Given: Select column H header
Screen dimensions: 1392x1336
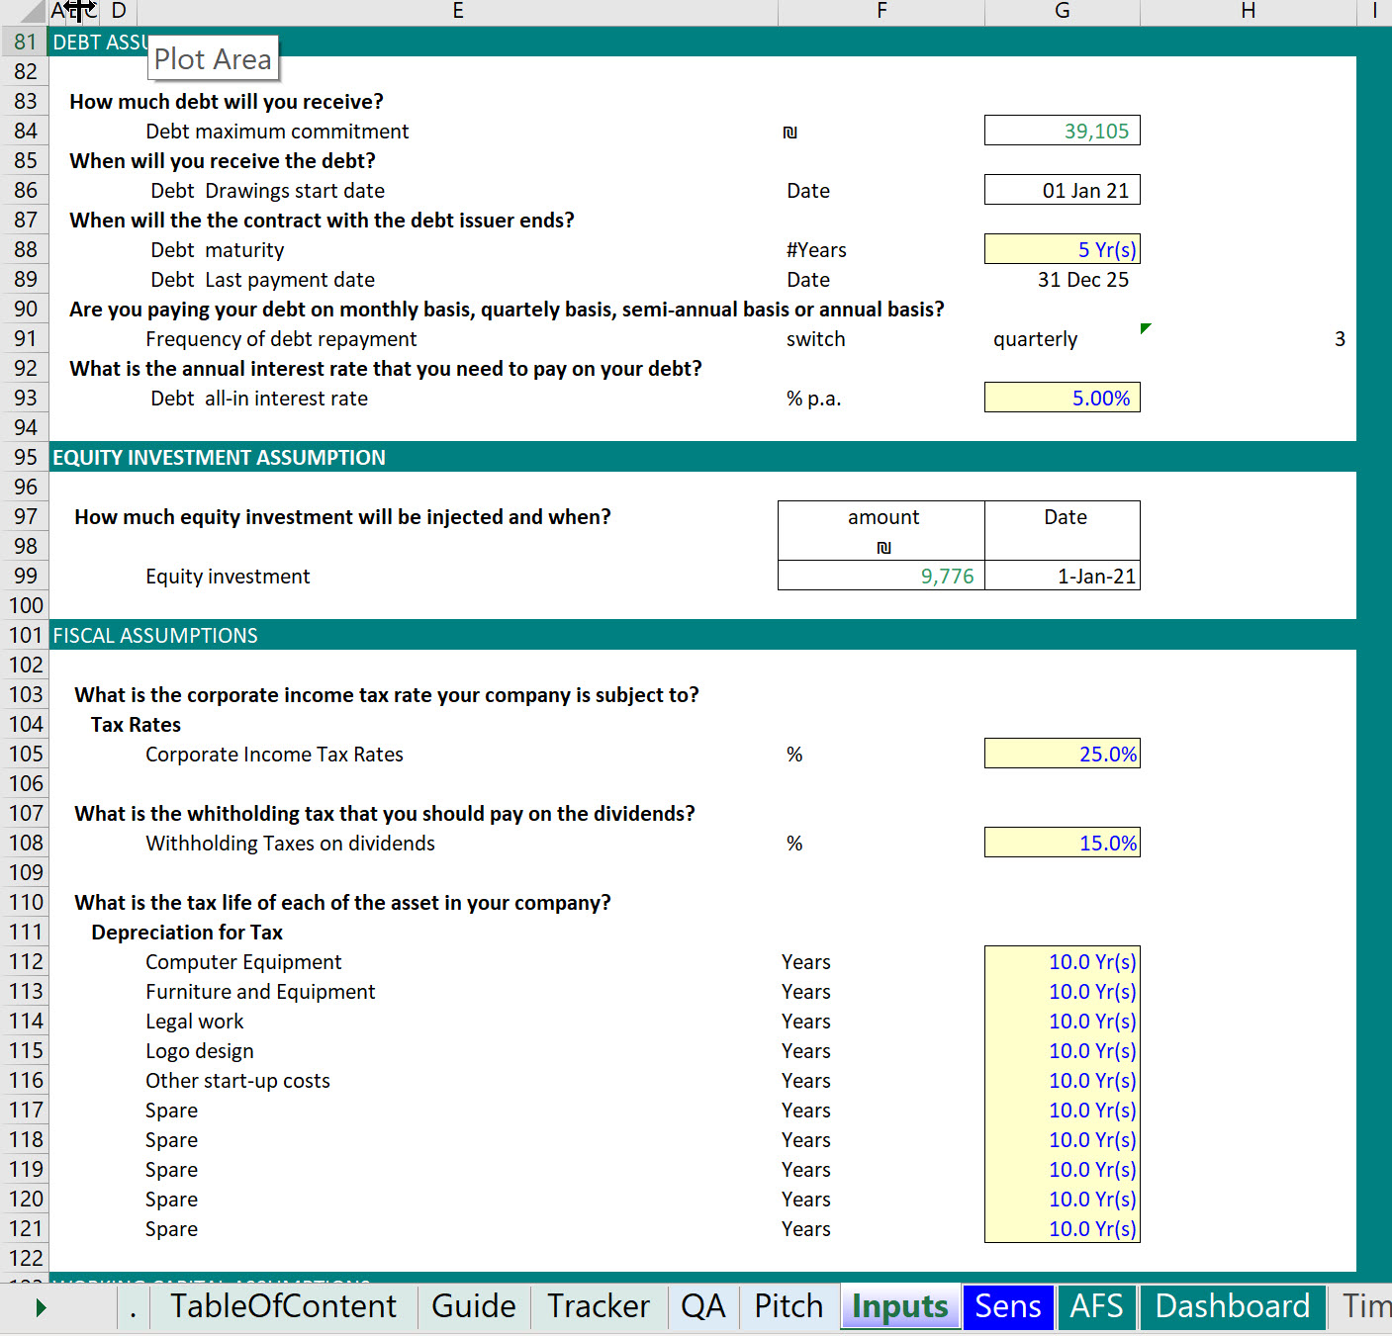Looking at the screenshot, I should [1249, 12].
